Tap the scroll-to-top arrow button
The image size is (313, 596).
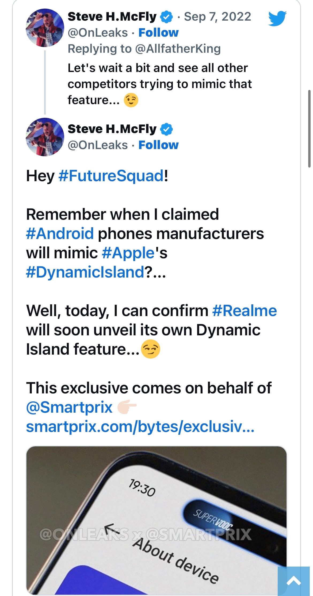click(x=294, y=581)
